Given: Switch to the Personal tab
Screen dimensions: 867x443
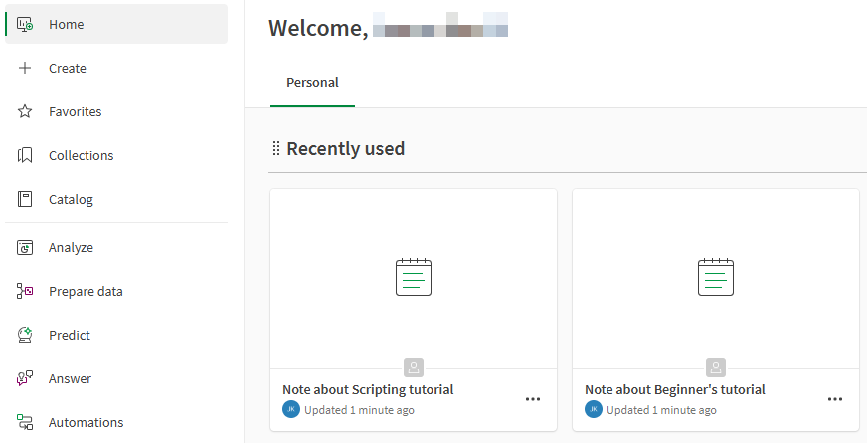Looking at the screenshot, I should point(312,83).
